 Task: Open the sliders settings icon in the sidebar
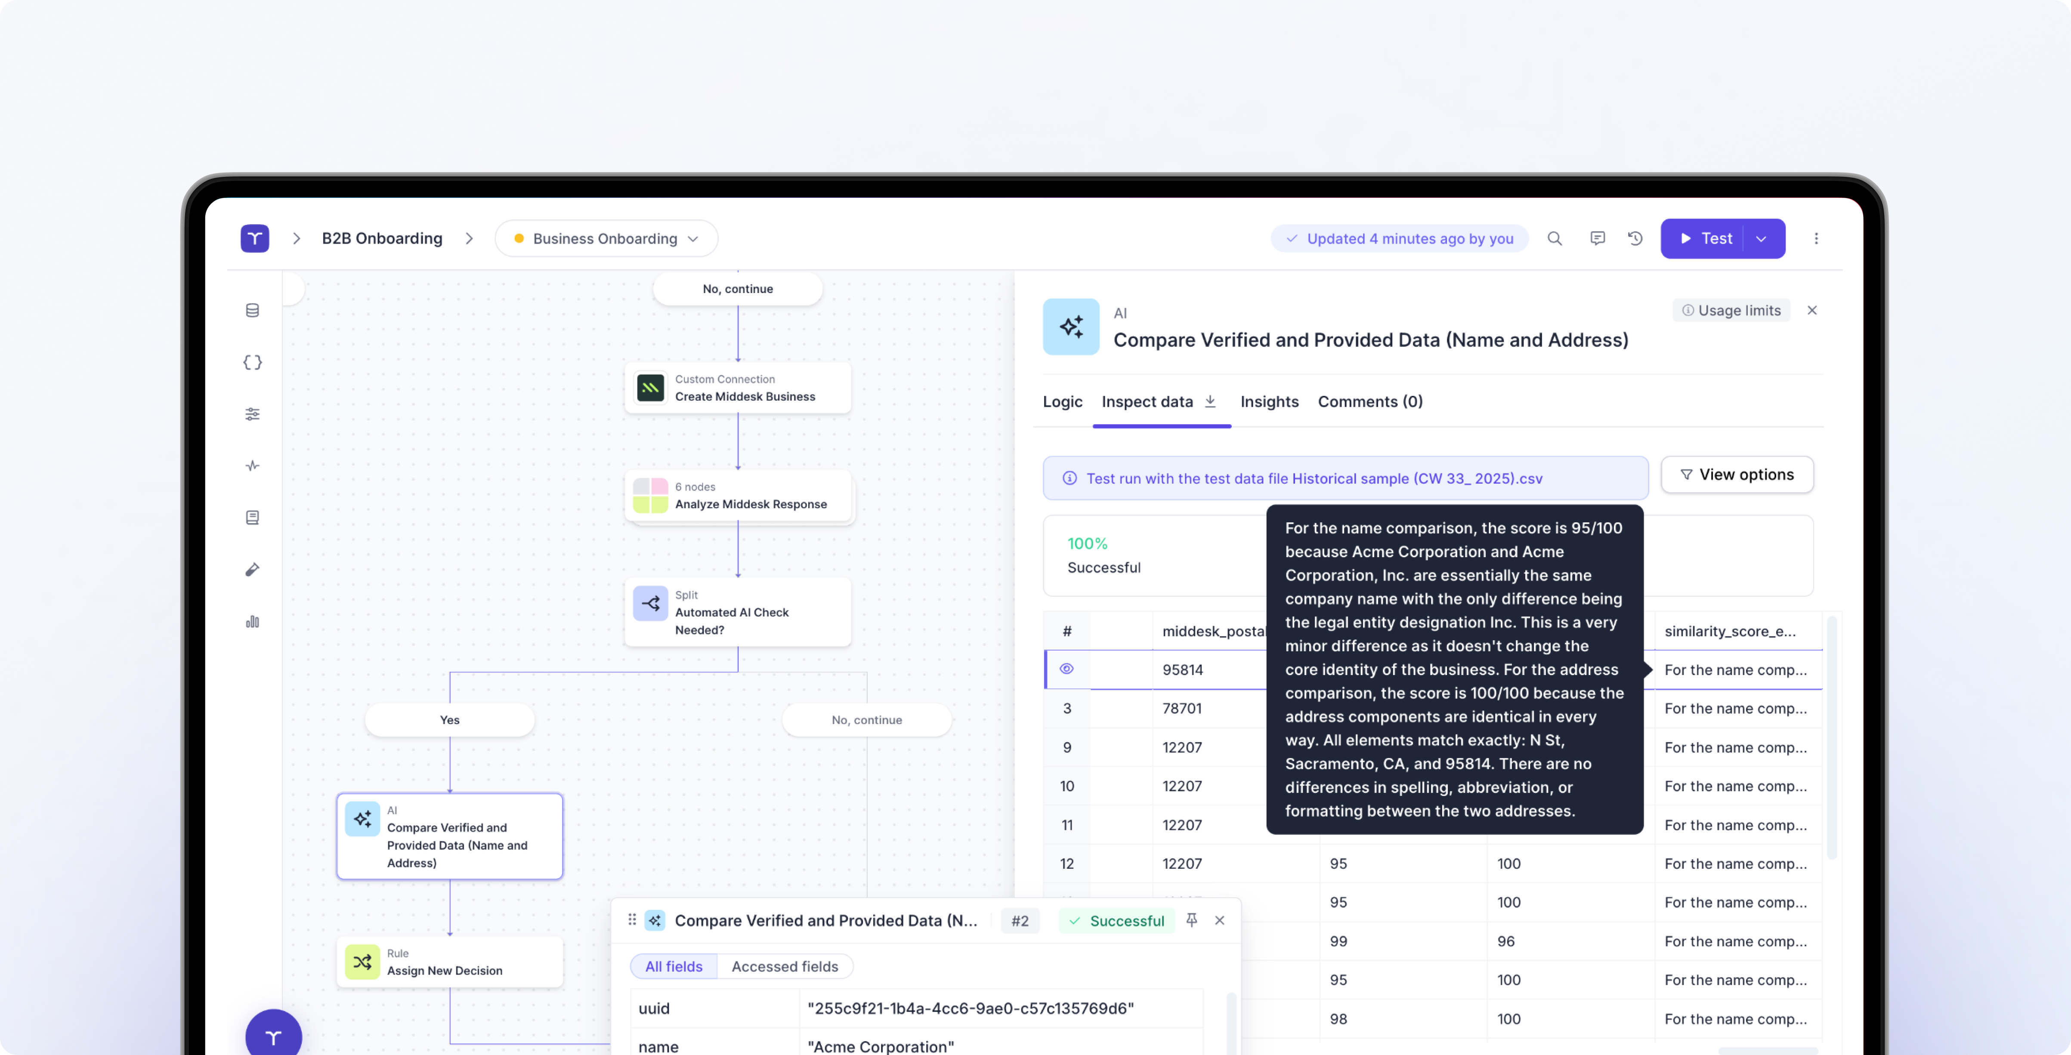pyautogui.click(x=253, y=414)
